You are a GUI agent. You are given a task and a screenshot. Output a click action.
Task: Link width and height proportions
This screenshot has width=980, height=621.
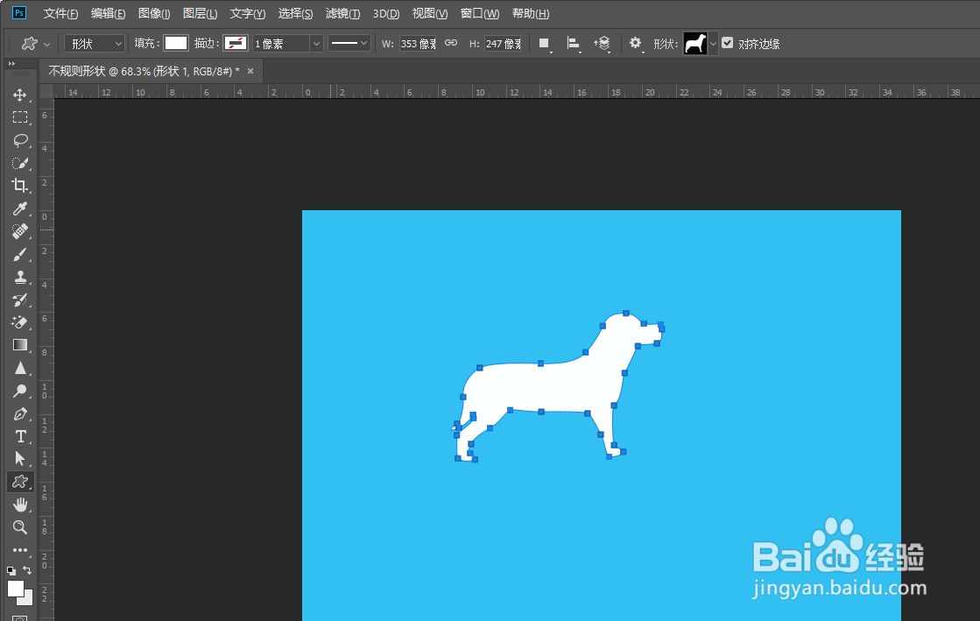(x=451, y=43)
